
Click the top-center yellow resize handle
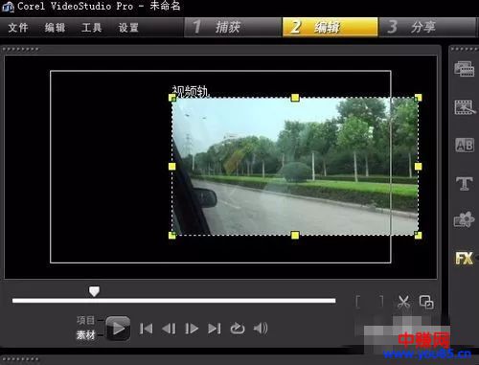click(x=295, y=98)
